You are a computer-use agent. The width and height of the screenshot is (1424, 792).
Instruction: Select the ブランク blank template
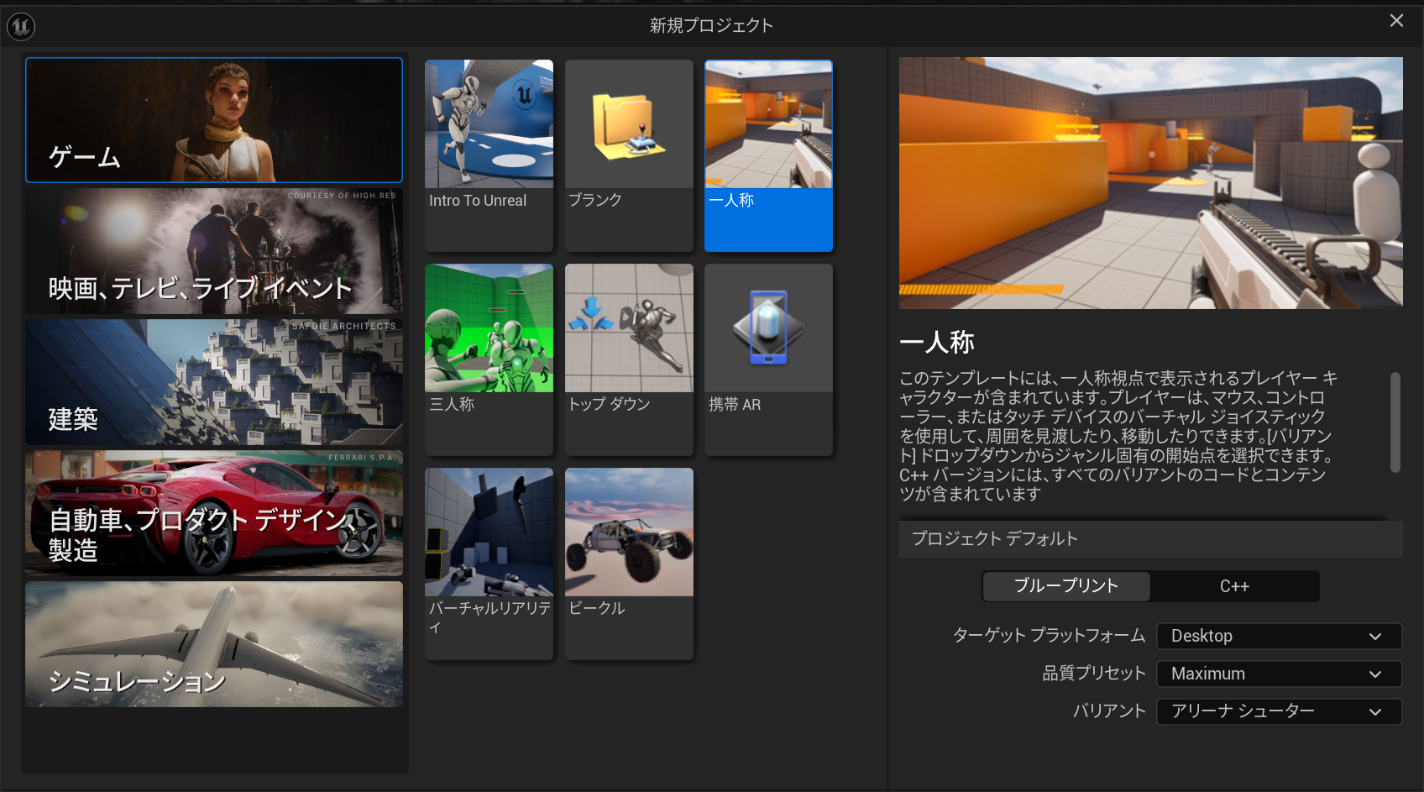click(x=629, y=155)
